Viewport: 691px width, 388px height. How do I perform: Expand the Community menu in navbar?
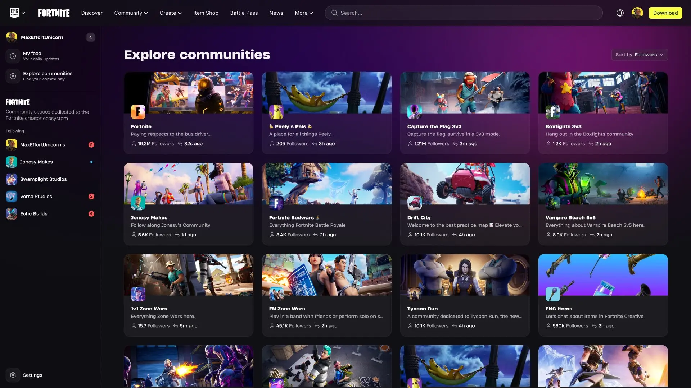pos(131,13)
